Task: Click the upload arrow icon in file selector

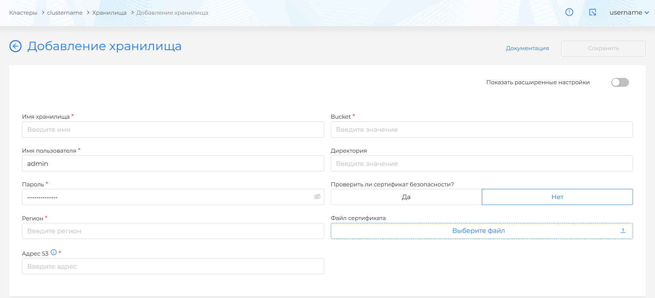Action: point(623,231)
